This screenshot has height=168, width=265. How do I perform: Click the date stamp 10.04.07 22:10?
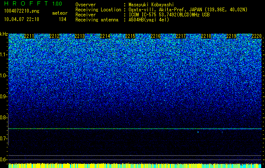[x=21, y=19]
